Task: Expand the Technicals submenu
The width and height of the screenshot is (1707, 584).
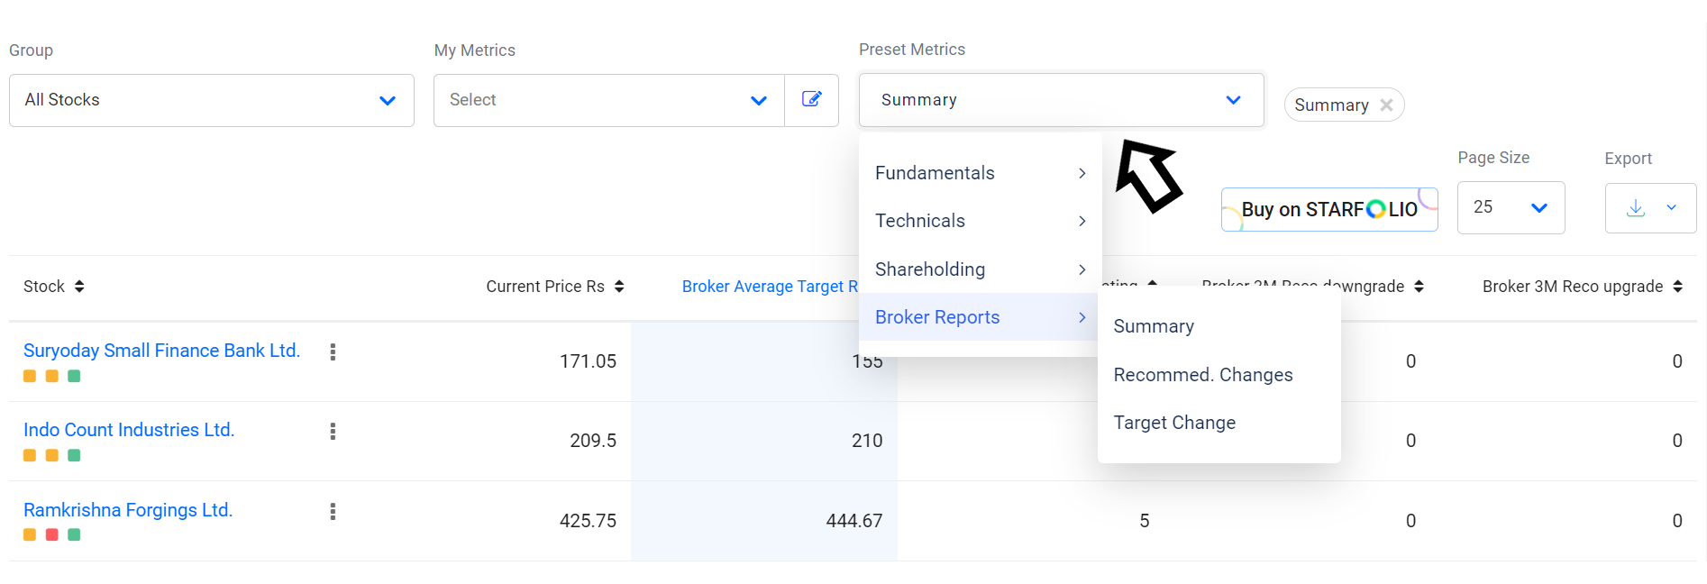Action: (980, 221)
